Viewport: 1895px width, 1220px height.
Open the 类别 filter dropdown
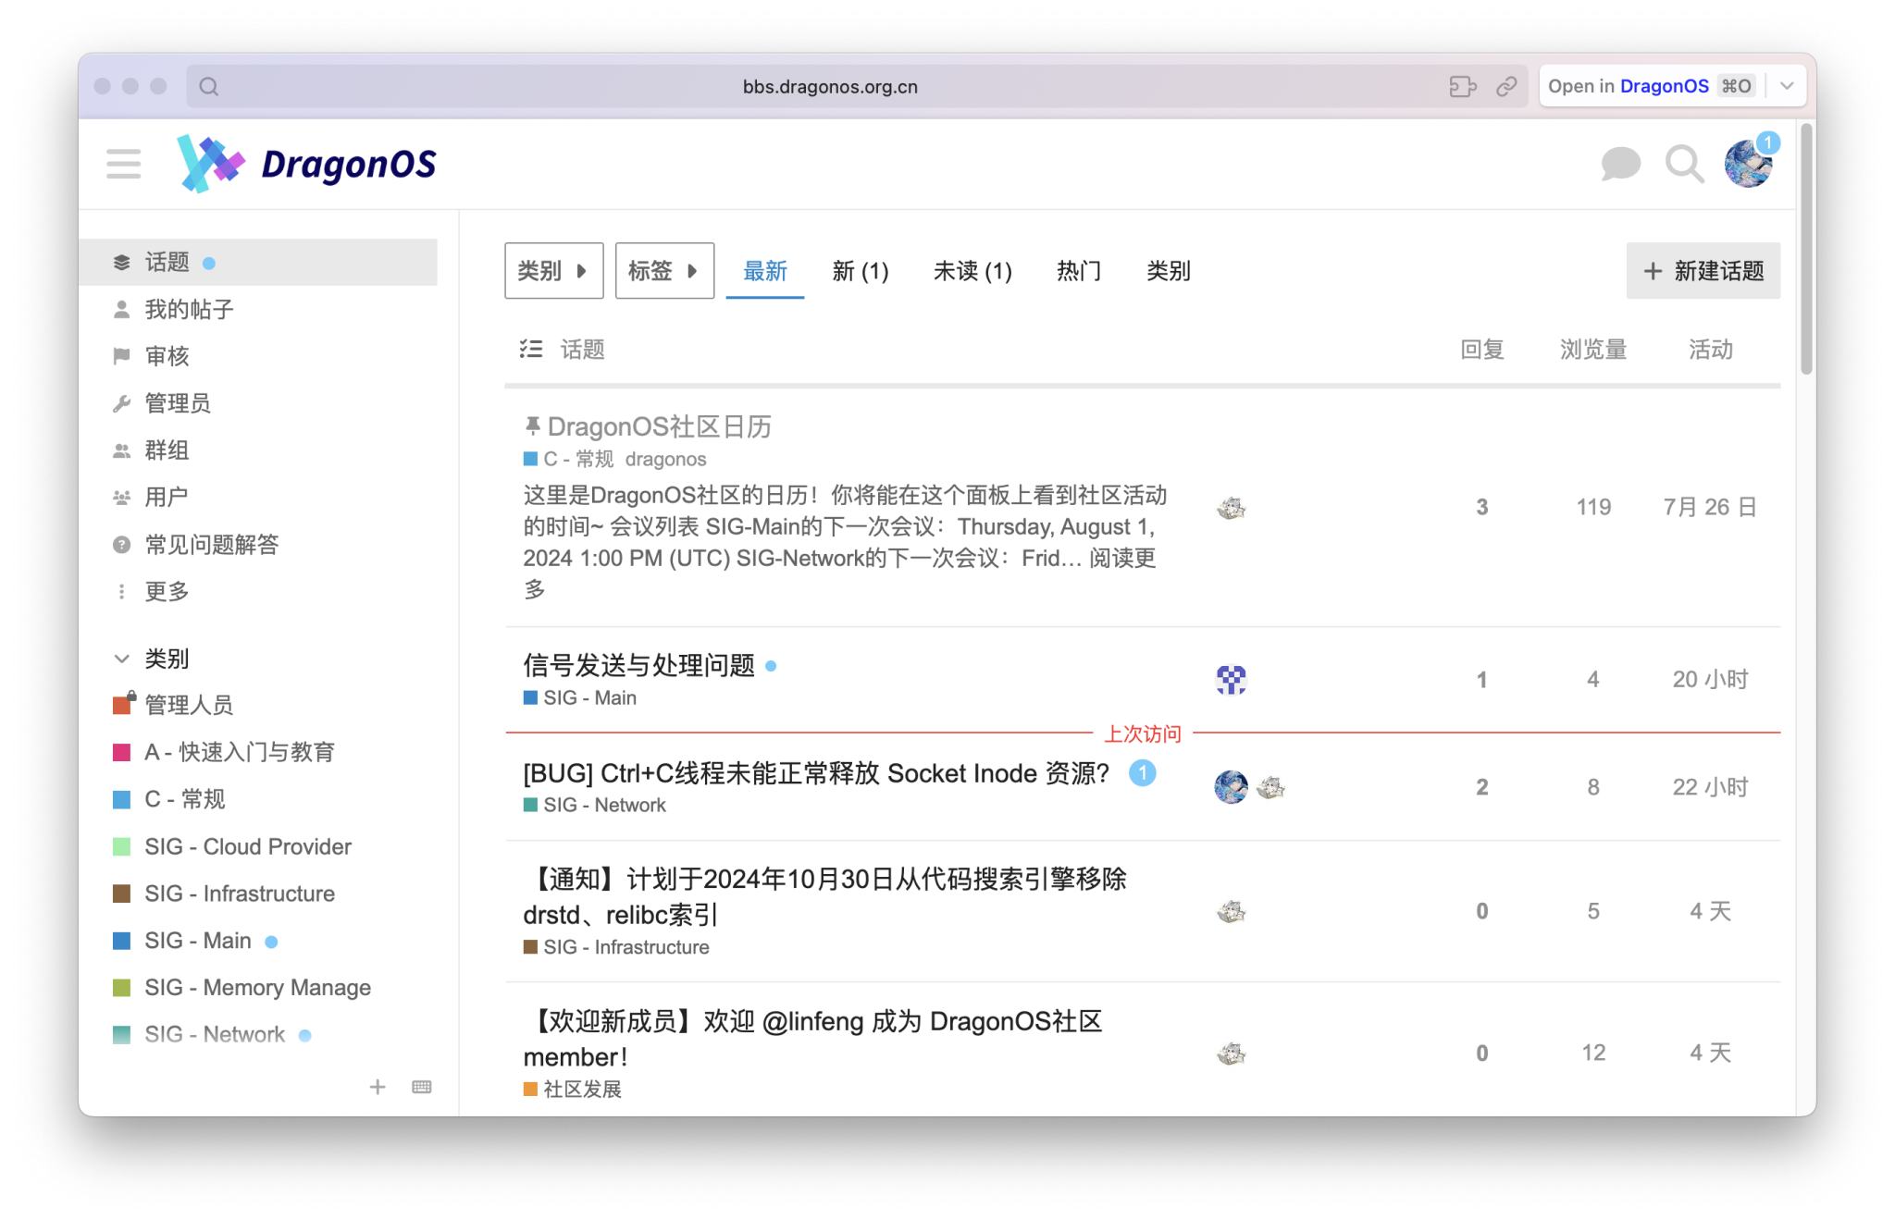point(553,270)
